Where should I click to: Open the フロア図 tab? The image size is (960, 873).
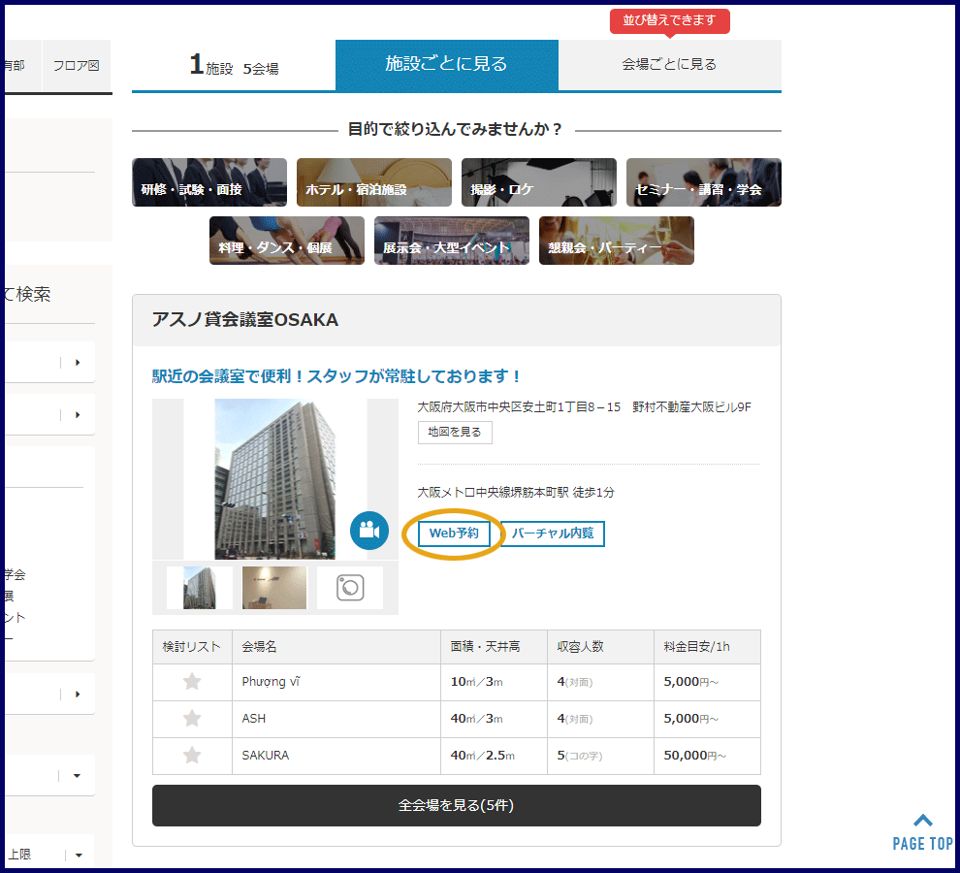(76, 66)
